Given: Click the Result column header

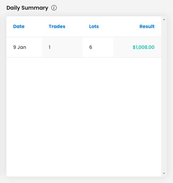Looking at the screenshot, I should 147,26.
